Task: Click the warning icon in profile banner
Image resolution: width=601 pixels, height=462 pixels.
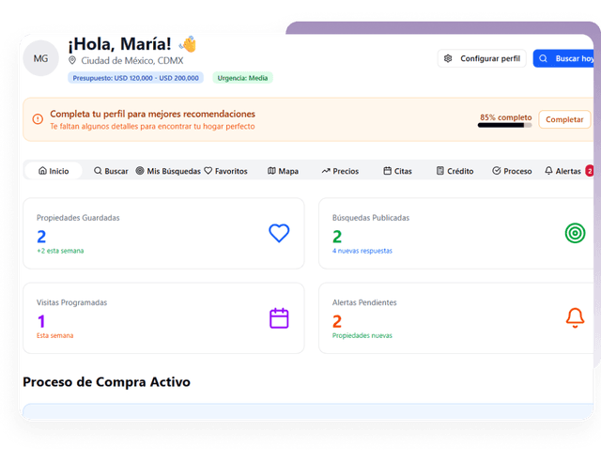Action: pos(38,119)
